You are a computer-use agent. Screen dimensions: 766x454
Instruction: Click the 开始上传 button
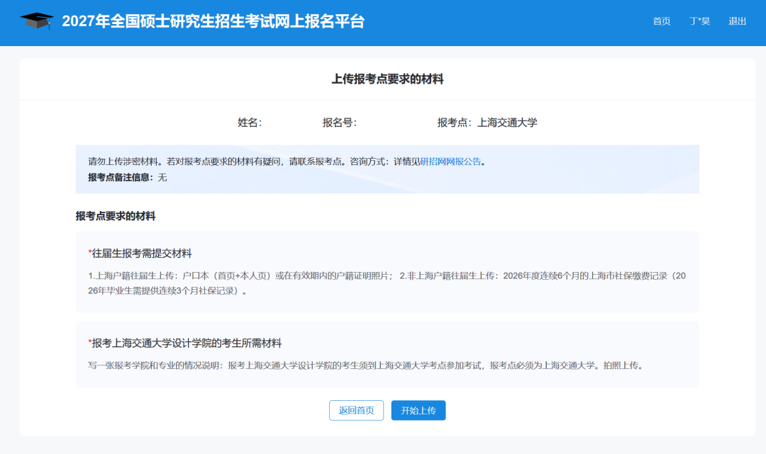coord(418,410)
